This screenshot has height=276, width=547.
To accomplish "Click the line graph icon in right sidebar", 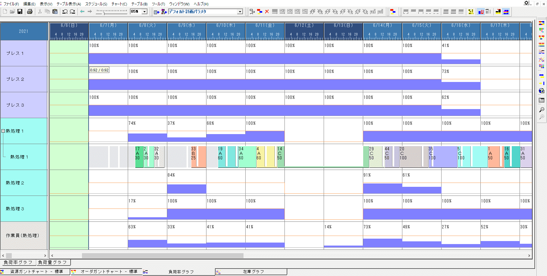I will (x=542, y=60).
